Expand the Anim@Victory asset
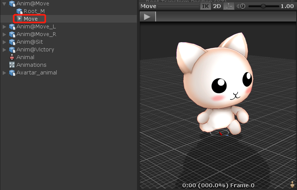297x190 pixels. click(4, 50)
